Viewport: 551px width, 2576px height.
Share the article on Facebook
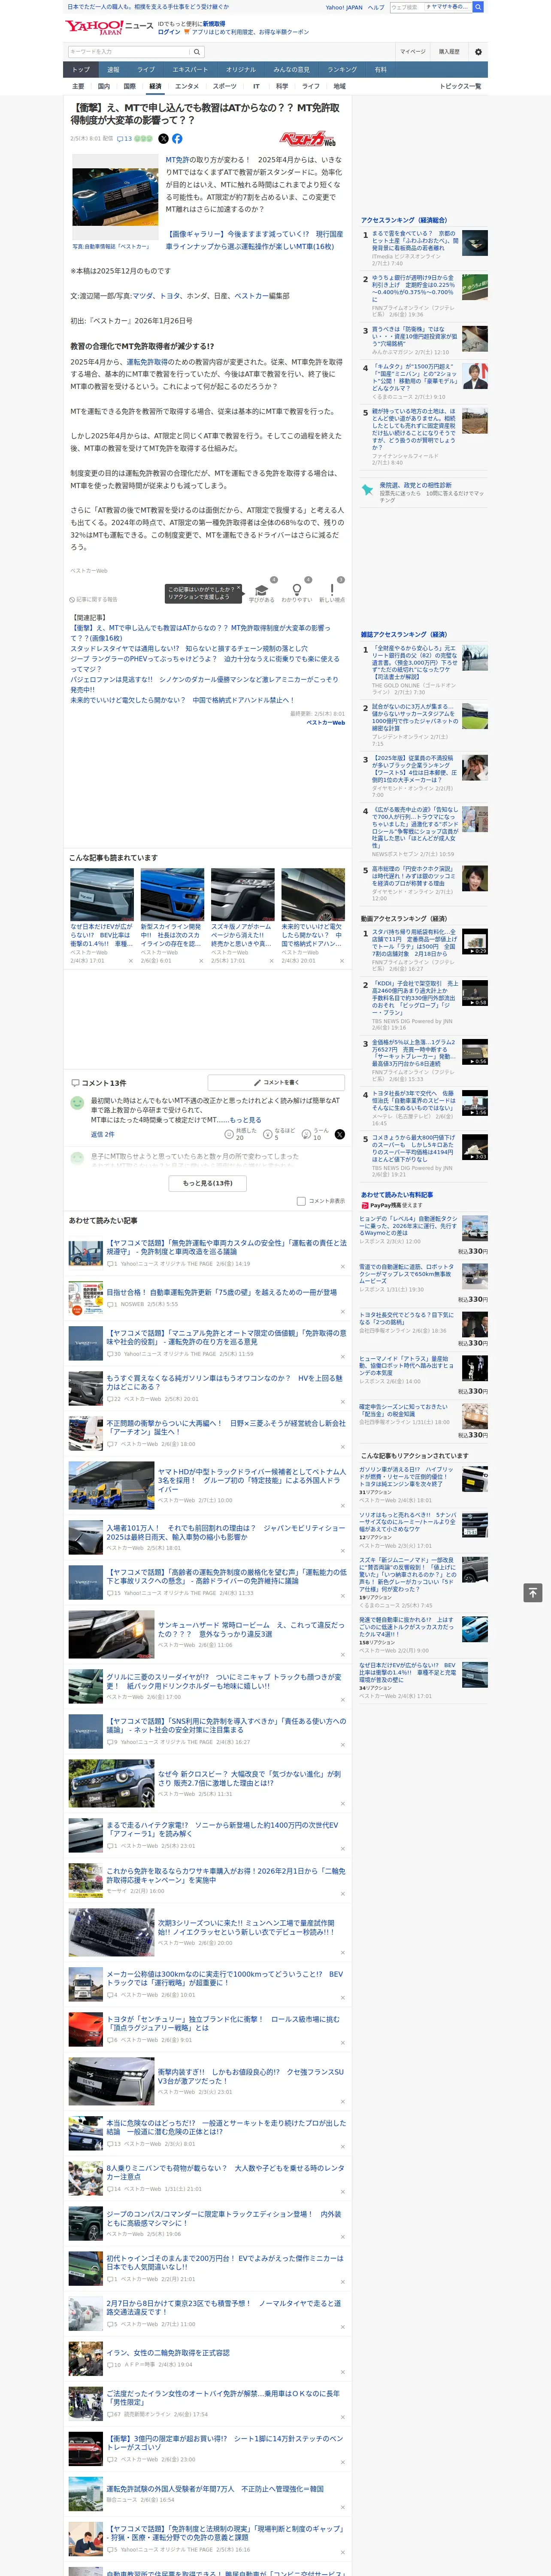[177, 139]
